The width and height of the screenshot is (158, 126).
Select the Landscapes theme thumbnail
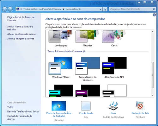(x=60, y=36)
